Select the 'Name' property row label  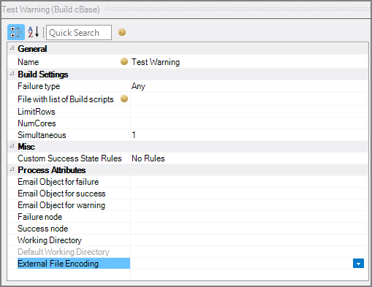click(x=29, y=62)
